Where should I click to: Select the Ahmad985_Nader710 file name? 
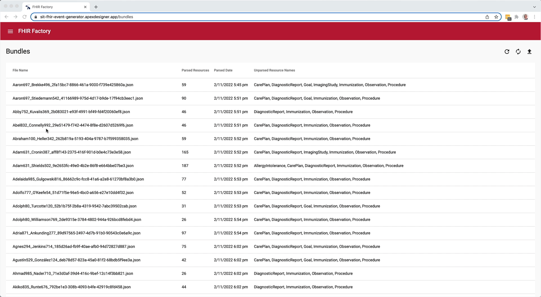73,274
